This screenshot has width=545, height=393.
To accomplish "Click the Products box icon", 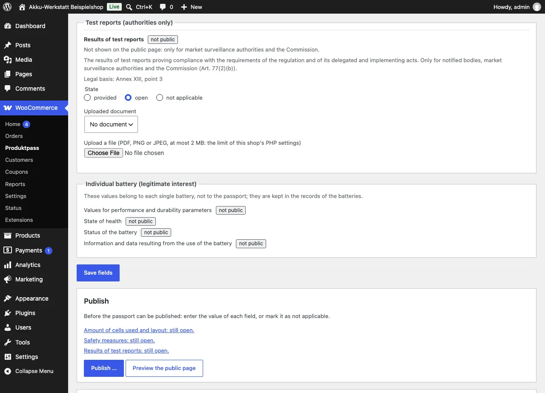I will pos(8,235).
